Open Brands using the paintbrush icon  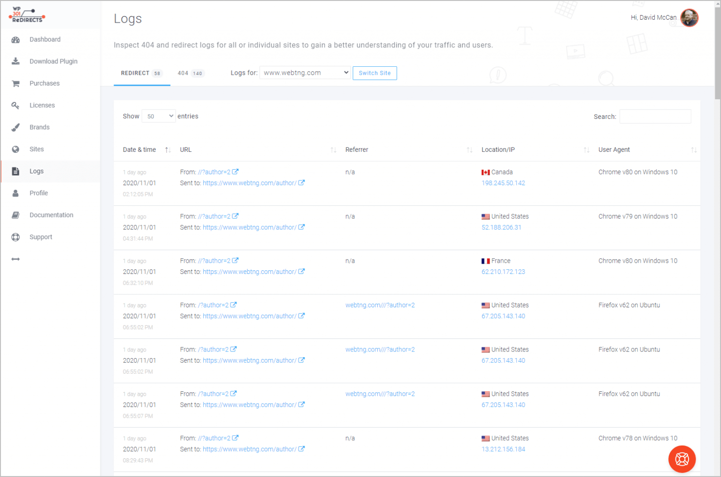click(x=15, y=127)
